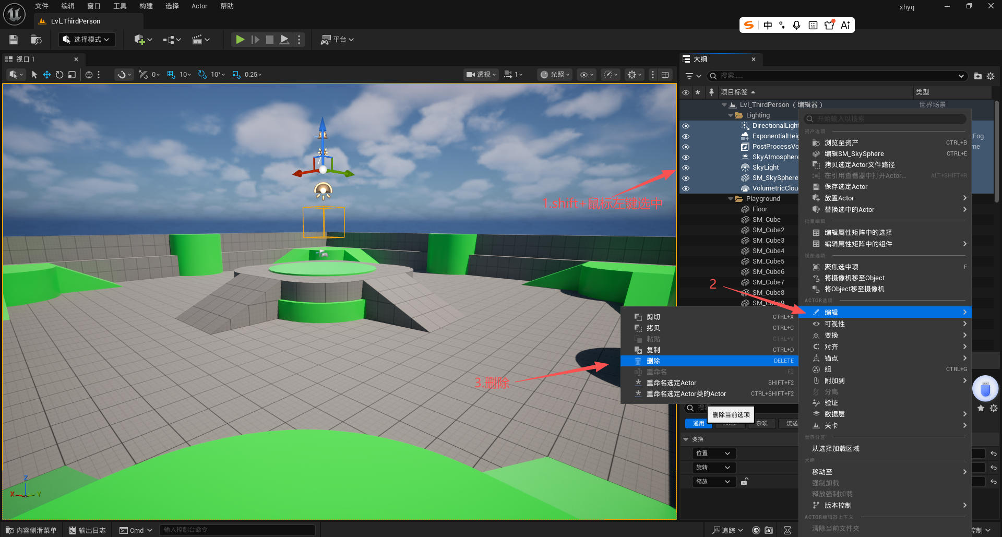Open the 输出日志 output log

(x=88, y=530)
